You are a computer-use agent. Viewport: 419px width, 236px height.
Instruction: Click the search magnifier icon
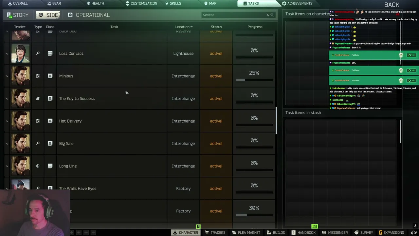pos(272,15)
